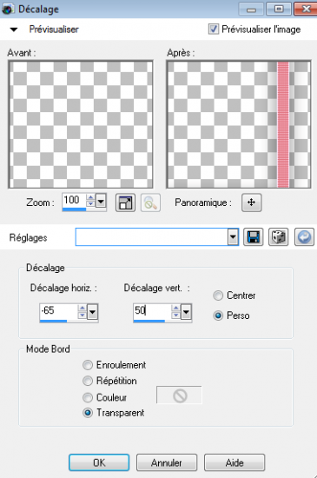Click the Annuler button

click(167, 462)
